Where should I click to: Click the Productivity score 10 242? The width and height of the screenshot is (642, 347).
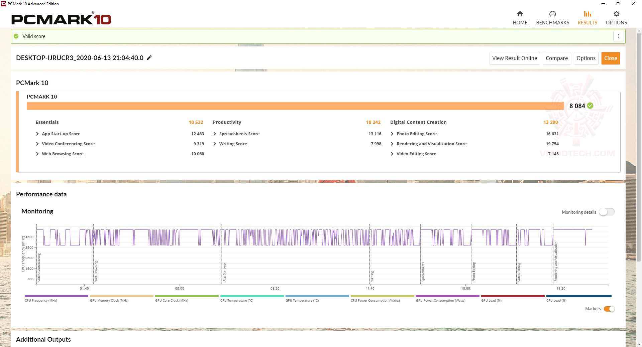[373, 122]
